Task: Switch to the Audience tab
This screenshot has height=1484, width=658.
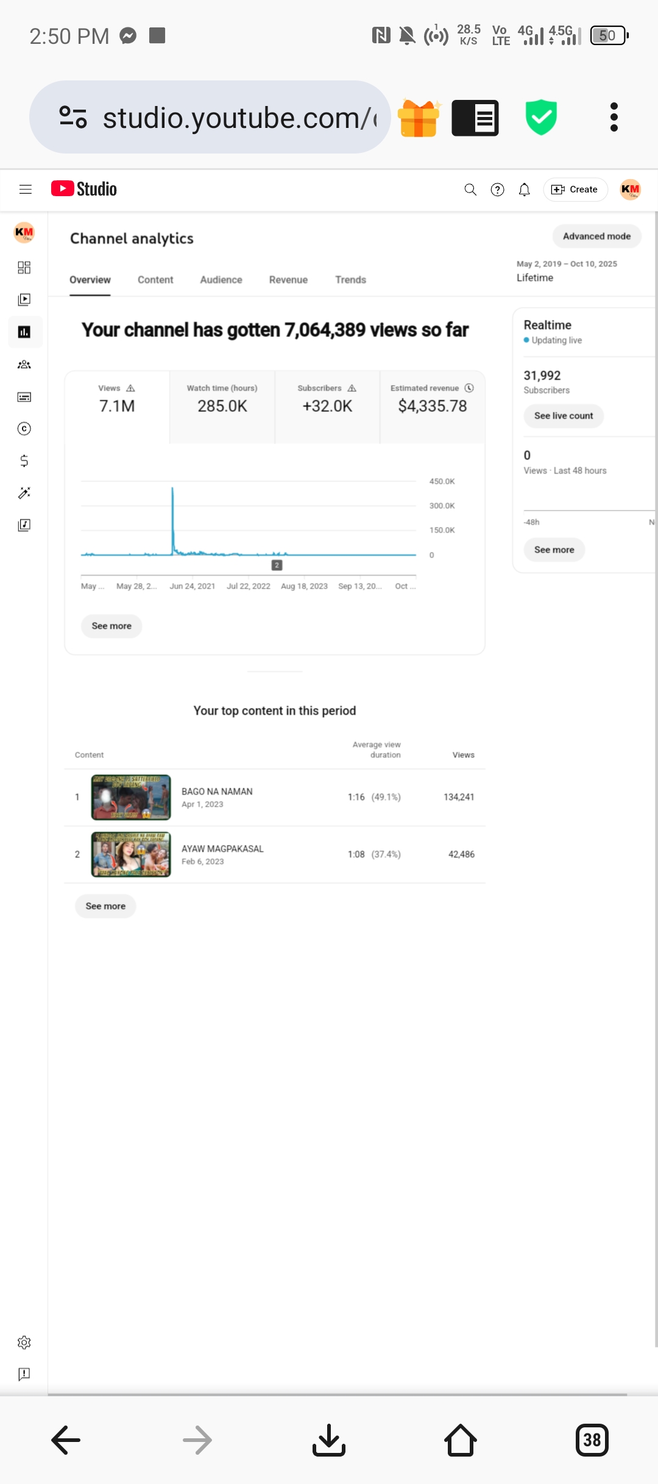Action: tap(221, 280)
